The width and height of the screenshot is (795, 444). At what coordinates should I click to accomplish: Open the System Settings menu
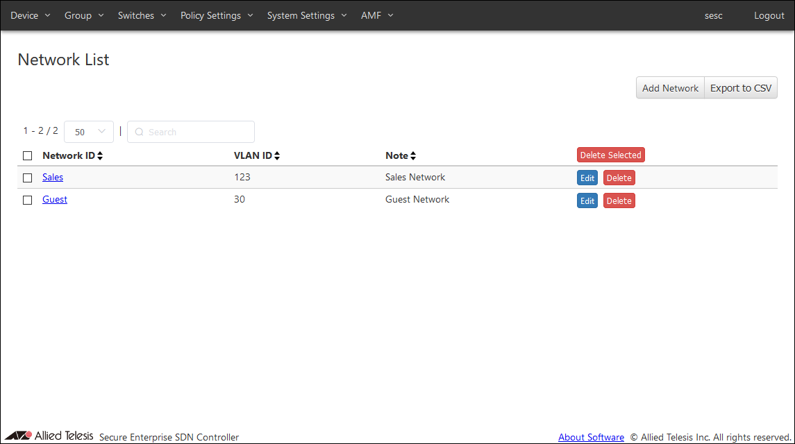pyautogui.click(x=307, y=15)
